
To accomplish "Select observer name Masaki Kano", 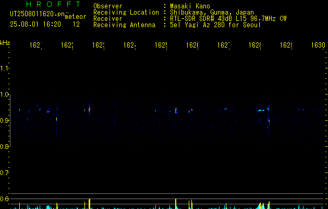I will (x=190, y=6).
